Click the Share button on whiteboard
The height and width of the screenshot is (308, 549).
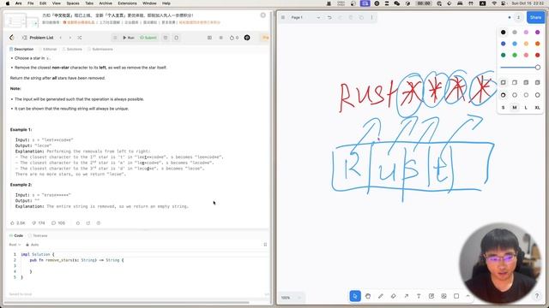click(535, 17)
